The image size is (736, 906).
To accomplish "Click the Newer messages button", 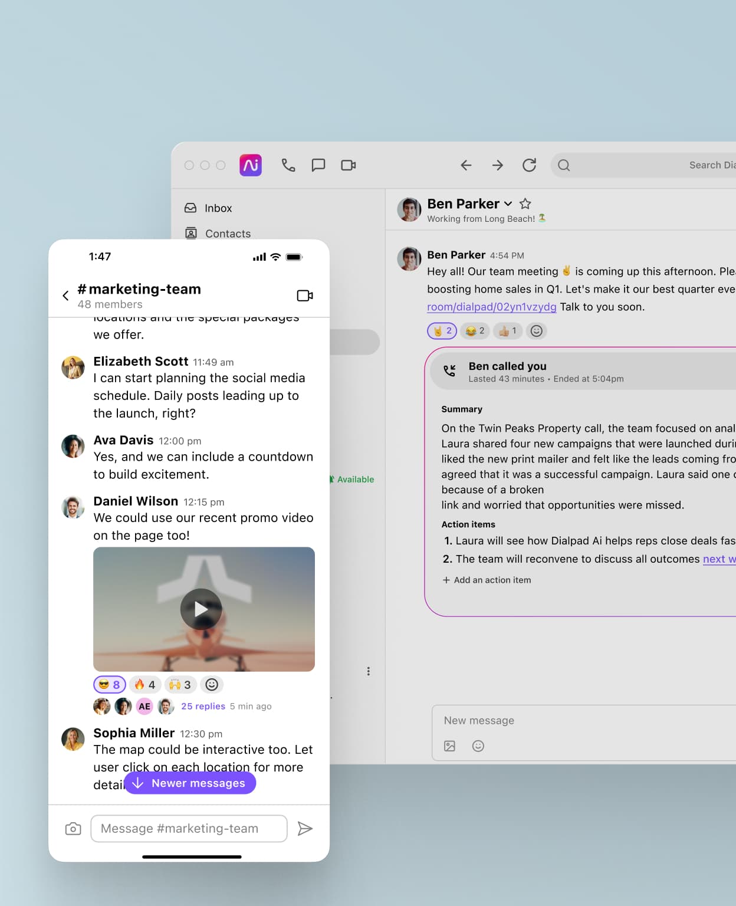I will click(190, 783).
